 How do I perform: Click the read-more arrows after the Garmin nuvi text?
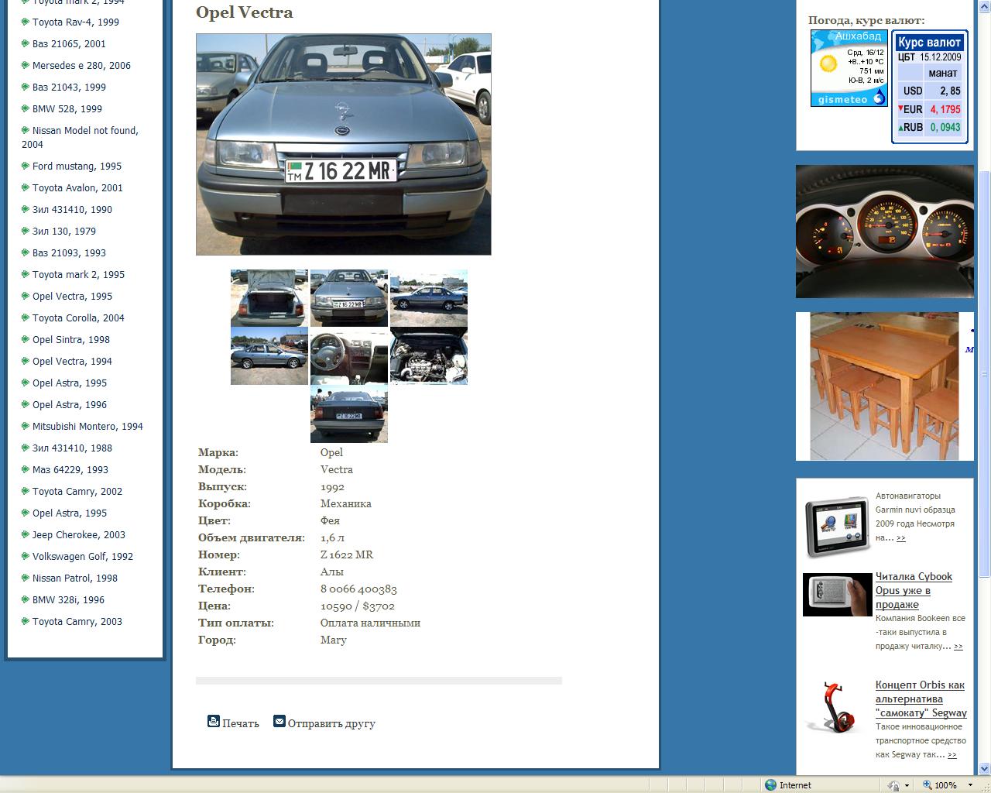click(x=901, y=538)
